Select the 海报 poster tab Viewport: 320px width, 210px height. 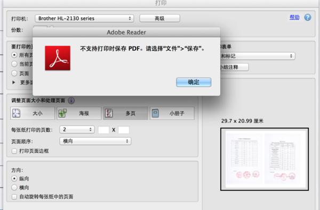[x=79, y=113]
